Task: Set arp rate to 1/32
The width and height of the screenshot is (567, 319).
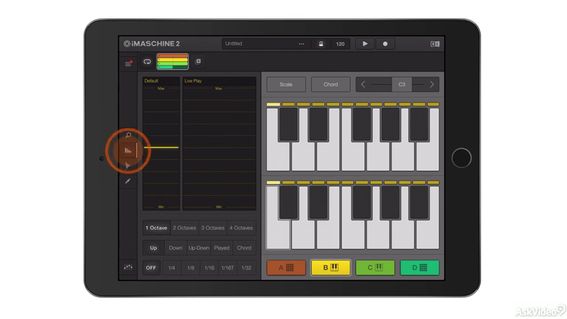Action: [246, 267]
